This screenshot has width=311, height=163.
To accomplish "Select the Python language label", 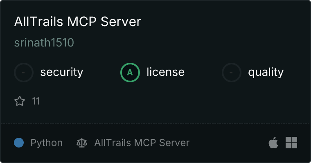I will point(46,143).
